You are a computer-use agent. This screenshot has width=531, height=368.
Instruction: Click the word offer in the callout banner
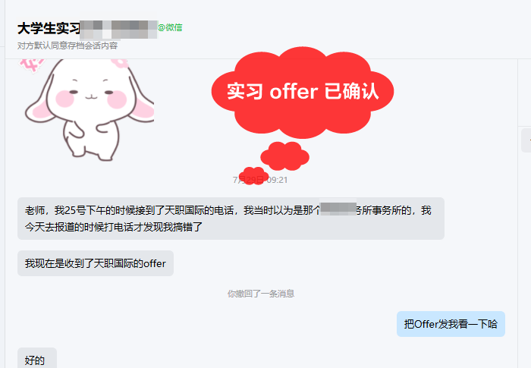294,92
